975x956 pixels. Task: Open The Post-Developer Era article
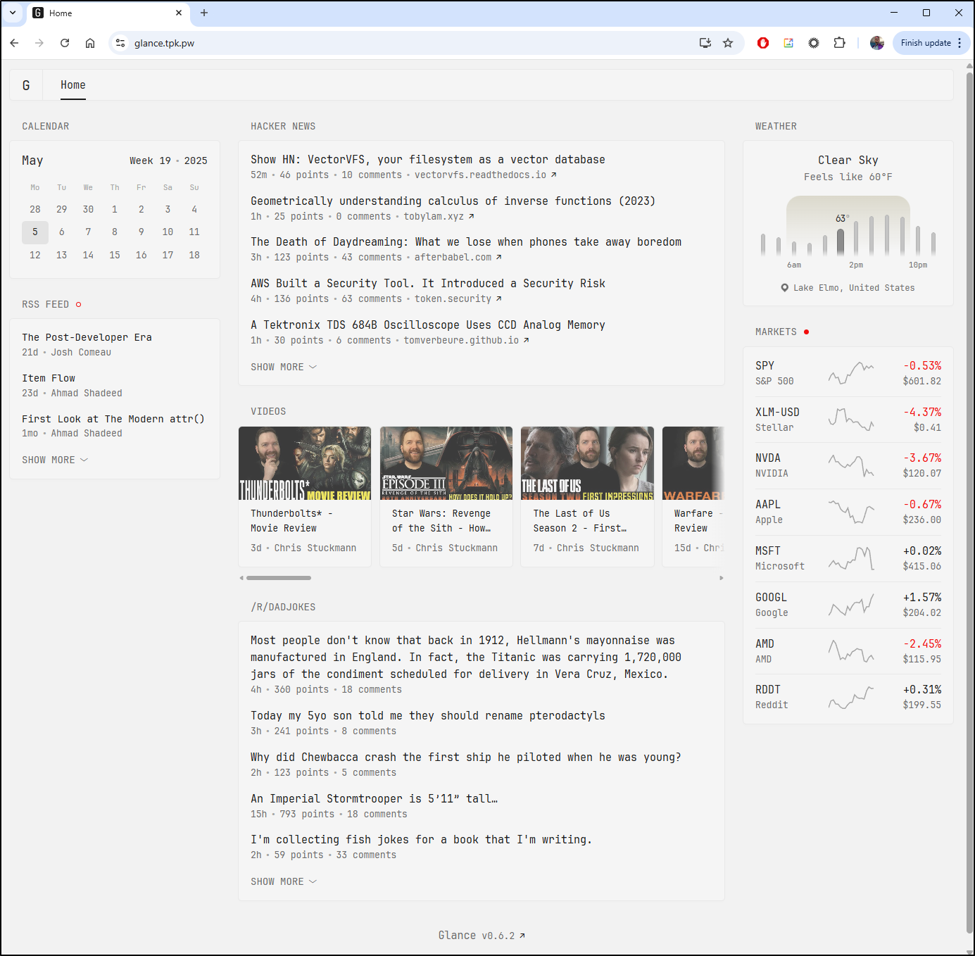click(87, 338)
